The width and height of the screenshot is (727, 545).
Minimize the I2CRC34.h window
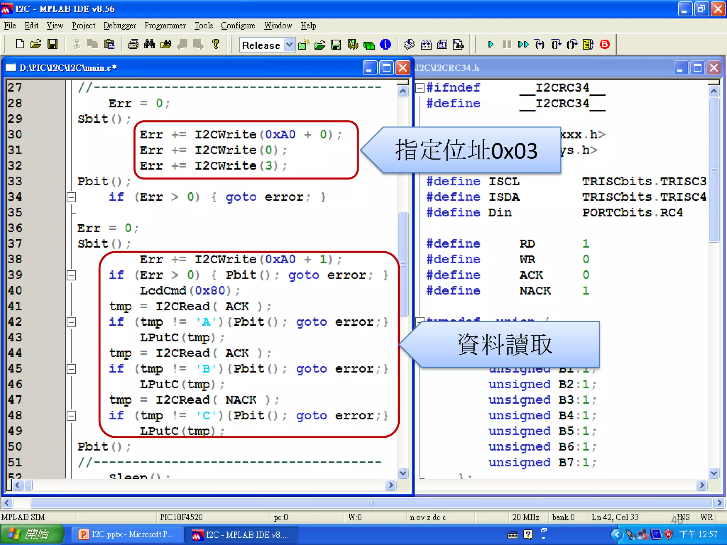click(x=680, y=68)
